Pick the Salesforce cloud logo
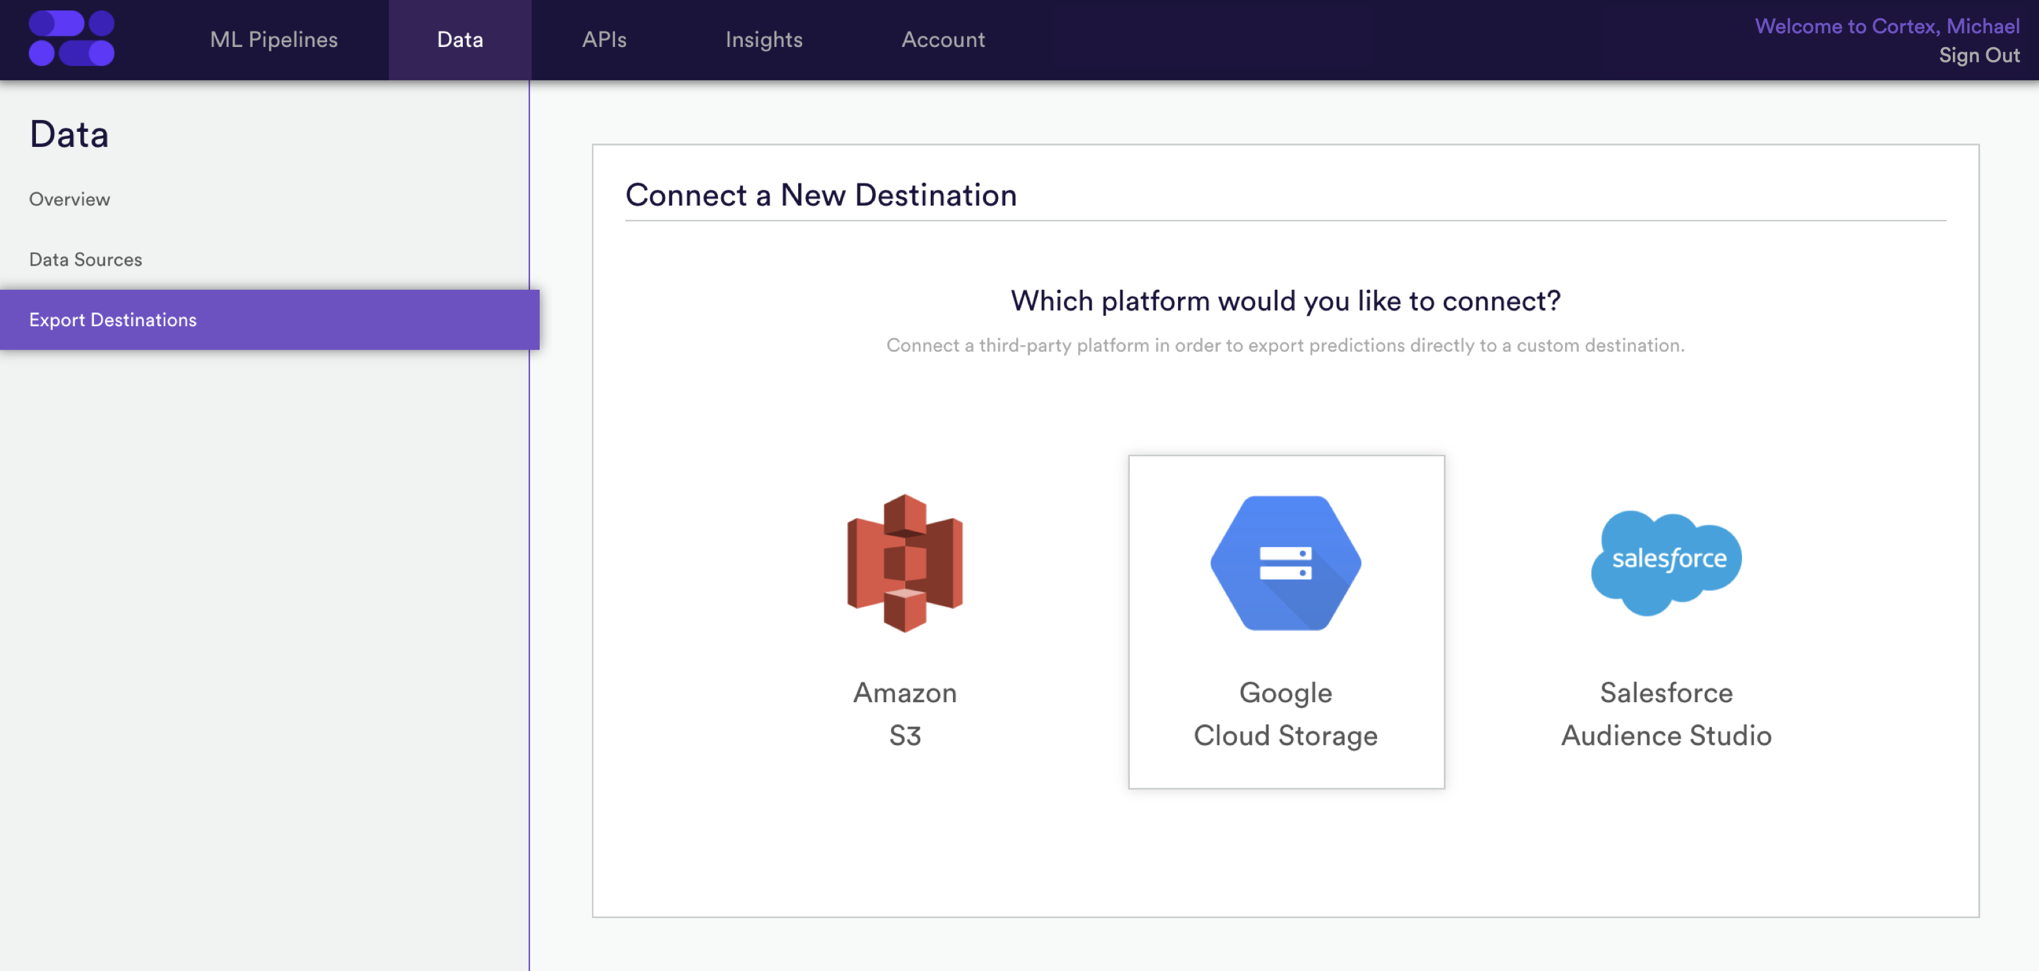 pyautogui.click(x=1666, y=563)
